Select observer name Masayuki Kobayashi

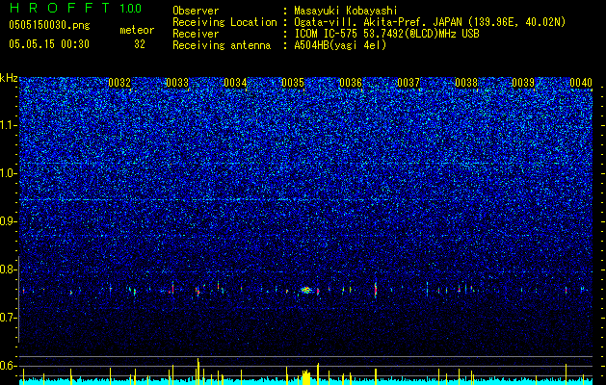[x=345, y=11]
